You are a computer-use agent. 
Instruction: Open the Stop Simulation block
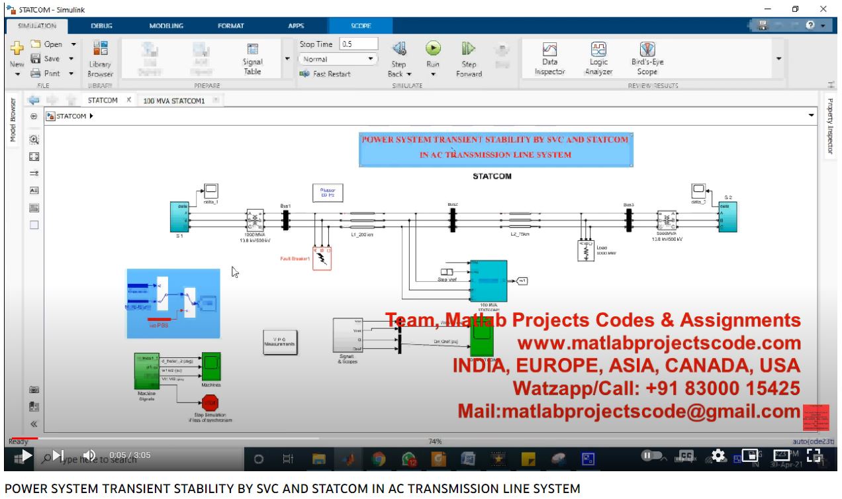210,402
